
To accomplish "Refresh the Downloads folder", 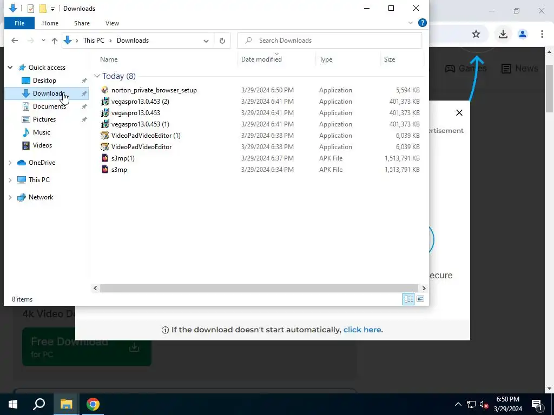I will [x=222, y=41].
